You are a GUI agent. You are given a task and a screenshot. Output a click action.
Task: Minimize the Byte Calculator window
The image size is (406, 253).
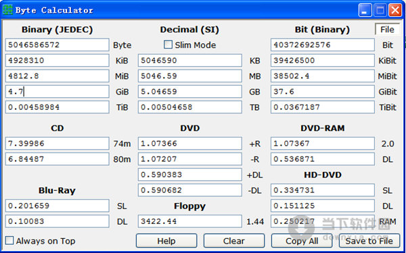click(365, 10)
